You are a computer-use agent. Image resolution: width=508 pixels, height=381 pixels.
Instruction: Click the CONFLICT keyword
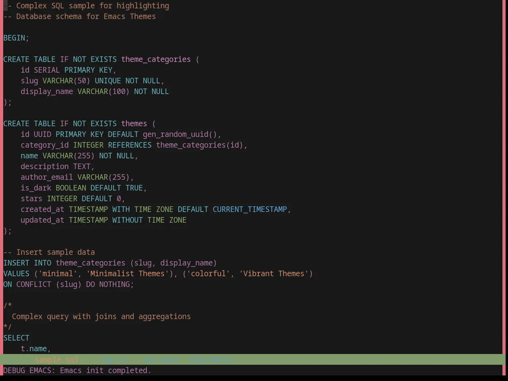point(34,284)
